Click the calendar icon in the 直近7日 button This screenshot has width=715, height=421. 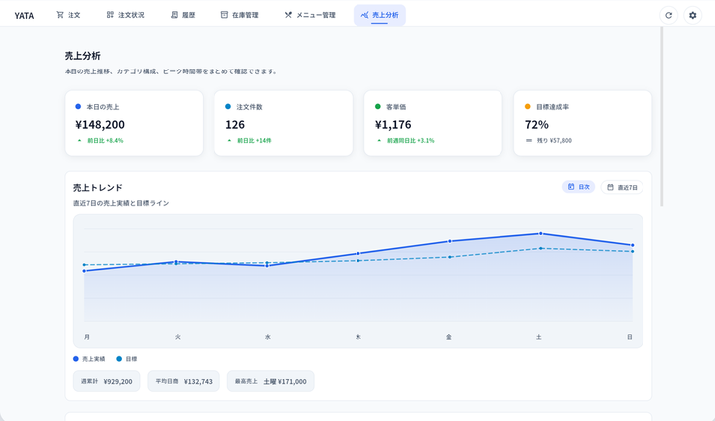[610, 187]
